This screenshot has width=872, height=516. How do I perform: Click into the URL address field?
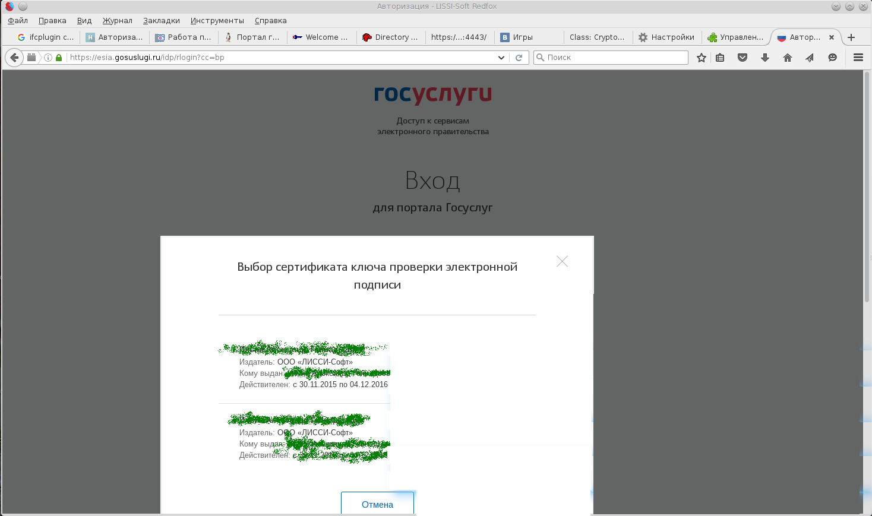(x=282, y=58)
